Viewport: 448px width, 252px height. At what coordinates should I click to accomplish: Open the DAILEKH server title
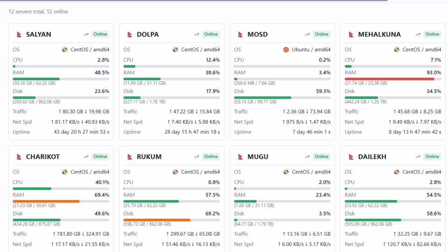(372, 157)
